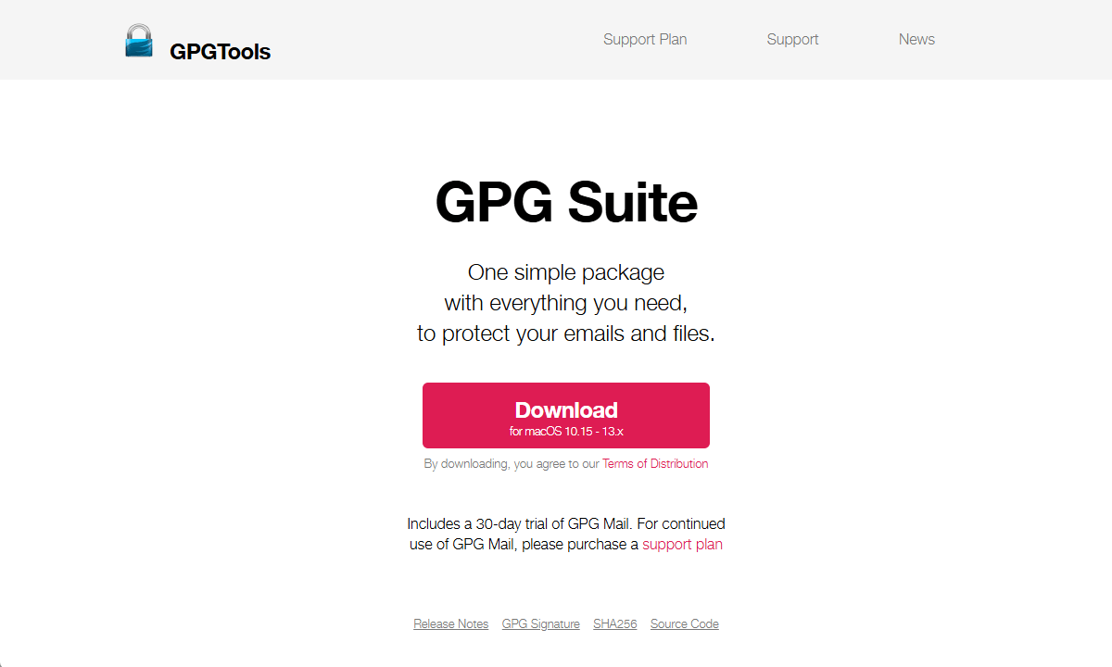1112x667 pixels.
Task: Select the macOS version text under Download
Action: (565, 430)
